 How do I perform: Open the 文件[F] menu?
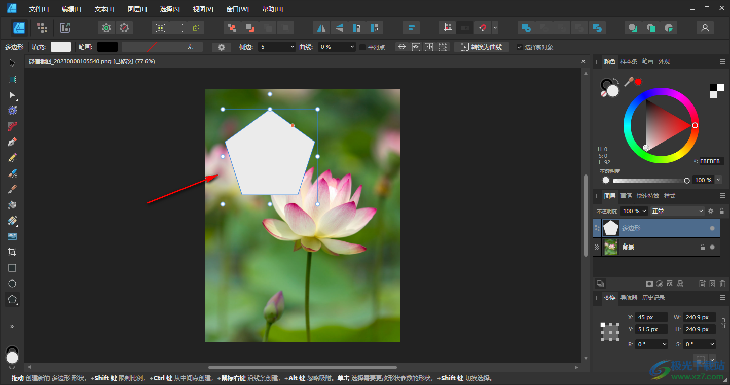point(39,9)
